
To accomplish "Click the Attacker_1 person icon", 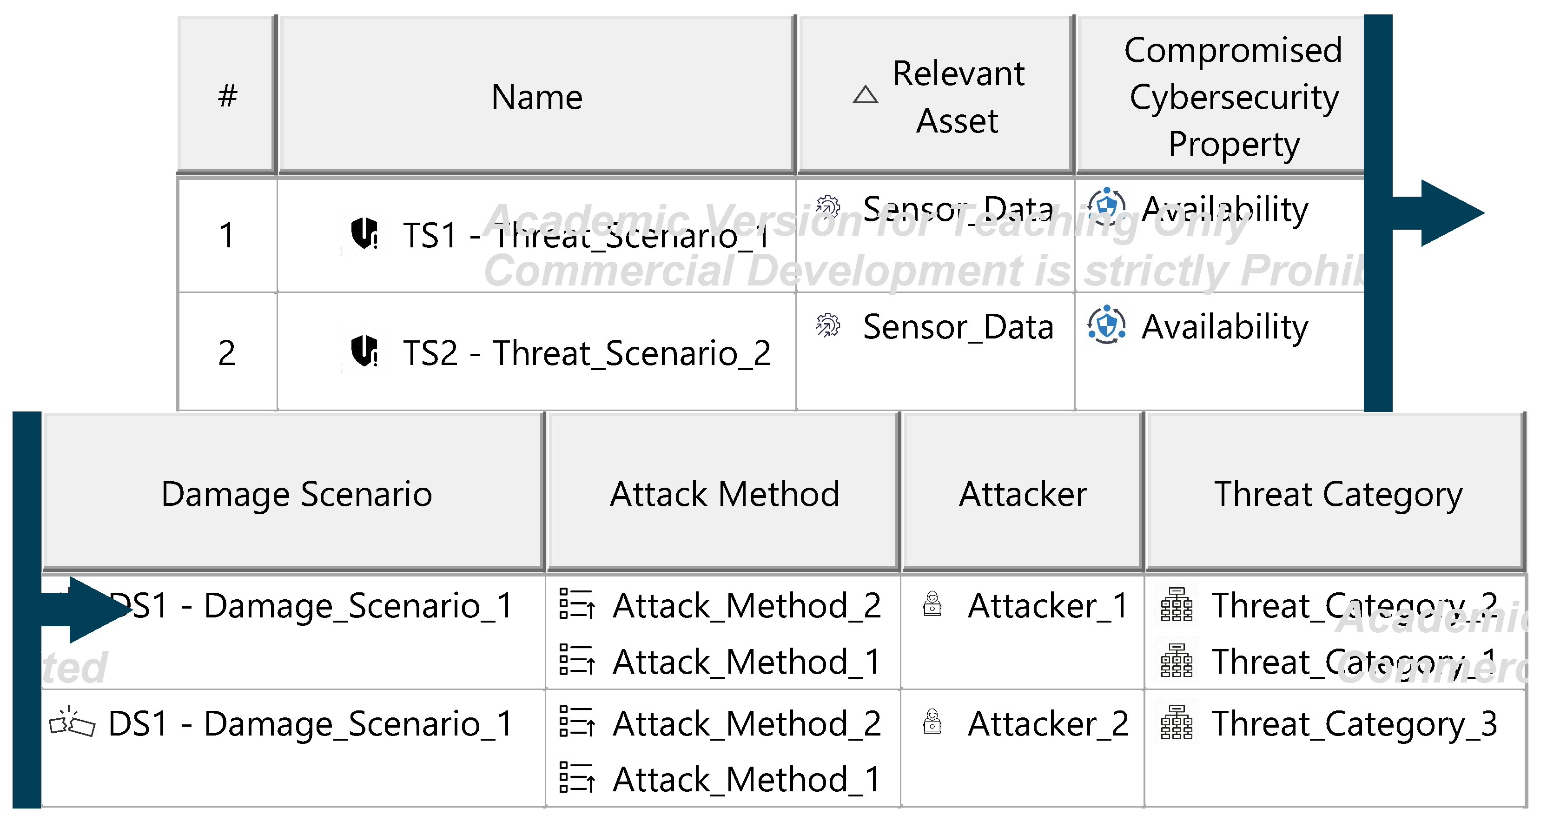I will coord(932,604).
